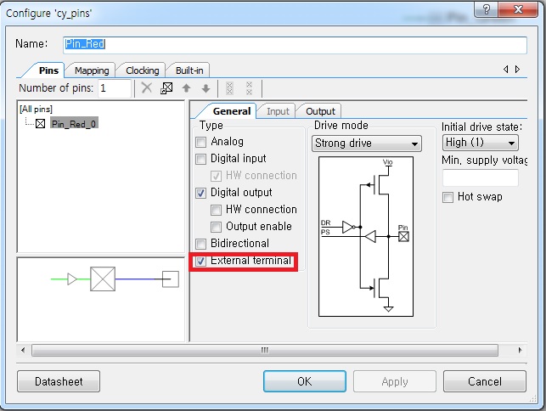Uncheck the External terminal checkbox

tap(200, 261)
